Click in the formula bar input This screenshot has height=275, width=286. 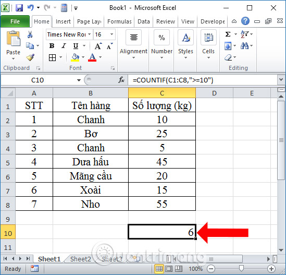203,80
